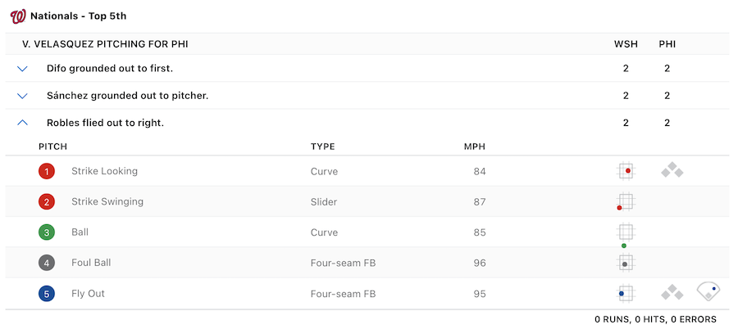Image resolution: width=738 pixels, height=329 pixels.
Task: Click pitch 2 red number badge
Action: 48,202
